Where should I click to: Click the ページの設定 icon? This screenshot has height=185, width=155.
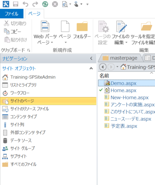(x=104, y=27)
